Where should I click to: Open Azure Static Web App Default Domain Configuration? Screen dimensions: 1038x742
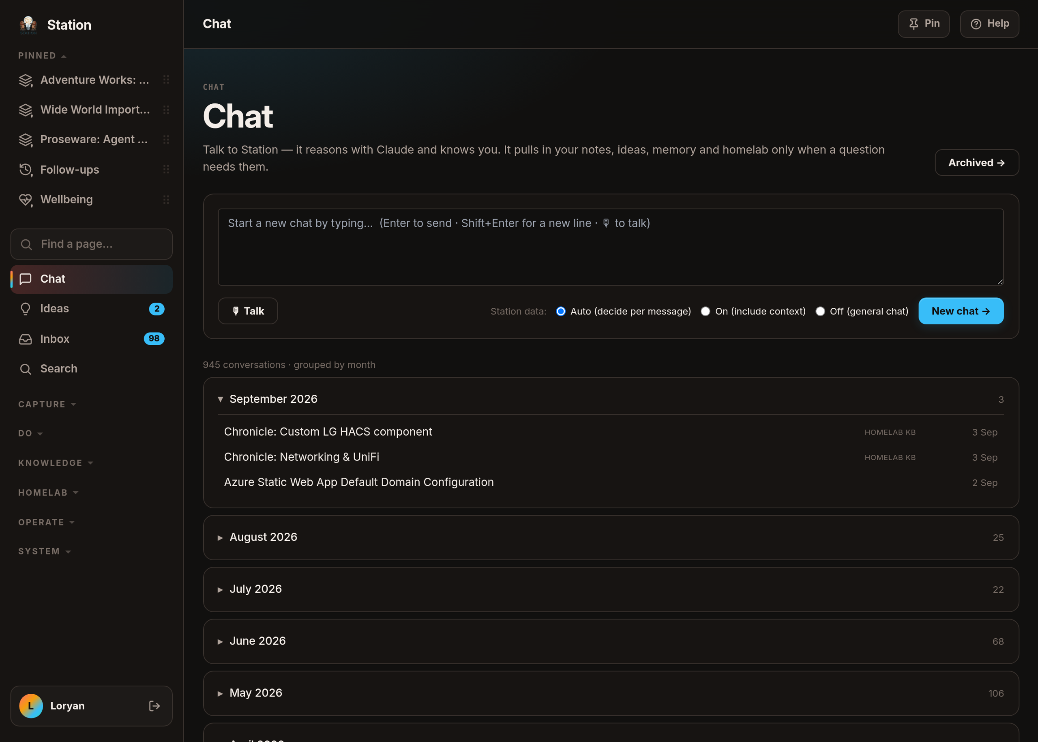tap(611, 482)
